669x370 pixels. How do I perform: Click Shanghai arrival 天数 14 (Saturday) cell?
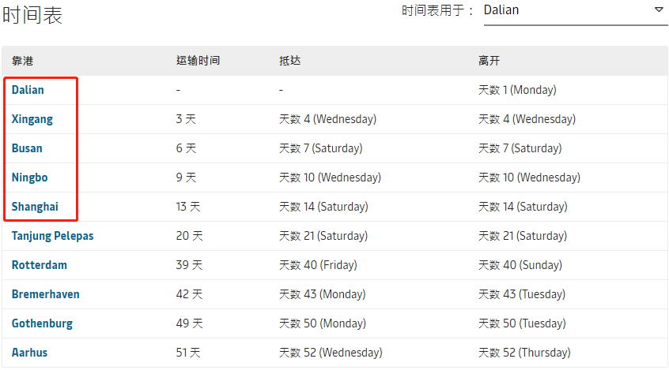pyautogui.click(x=323, y=207)
